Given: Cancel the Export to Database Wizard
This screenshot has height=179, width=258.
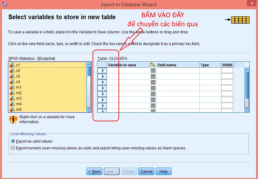Looking at the screenshot, I should click(x=146, y=171).
